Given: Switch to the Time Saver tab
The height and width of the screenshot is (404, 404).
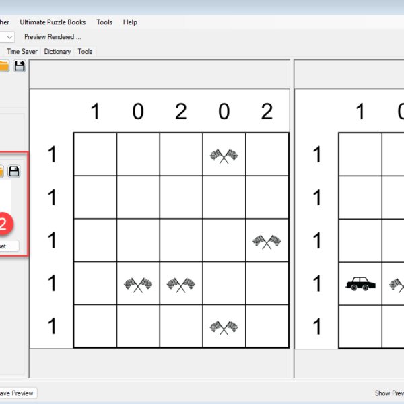Looking at the screenshot, I should pyautogui.click(x=23, y=51).
